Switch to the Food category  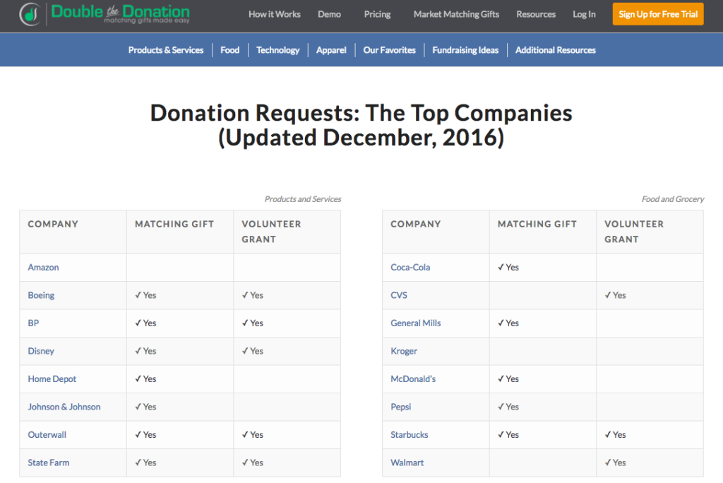click(229, 49)
